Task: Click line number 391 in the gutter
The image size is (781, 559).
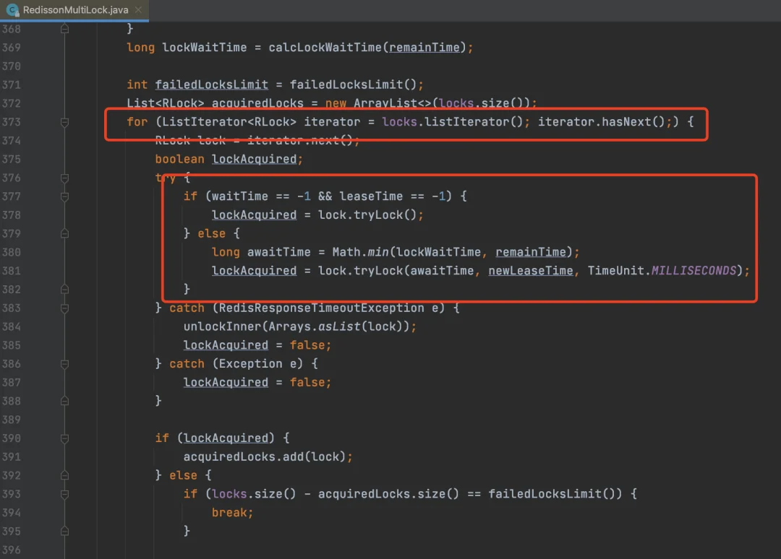Action: coord(12,456)
